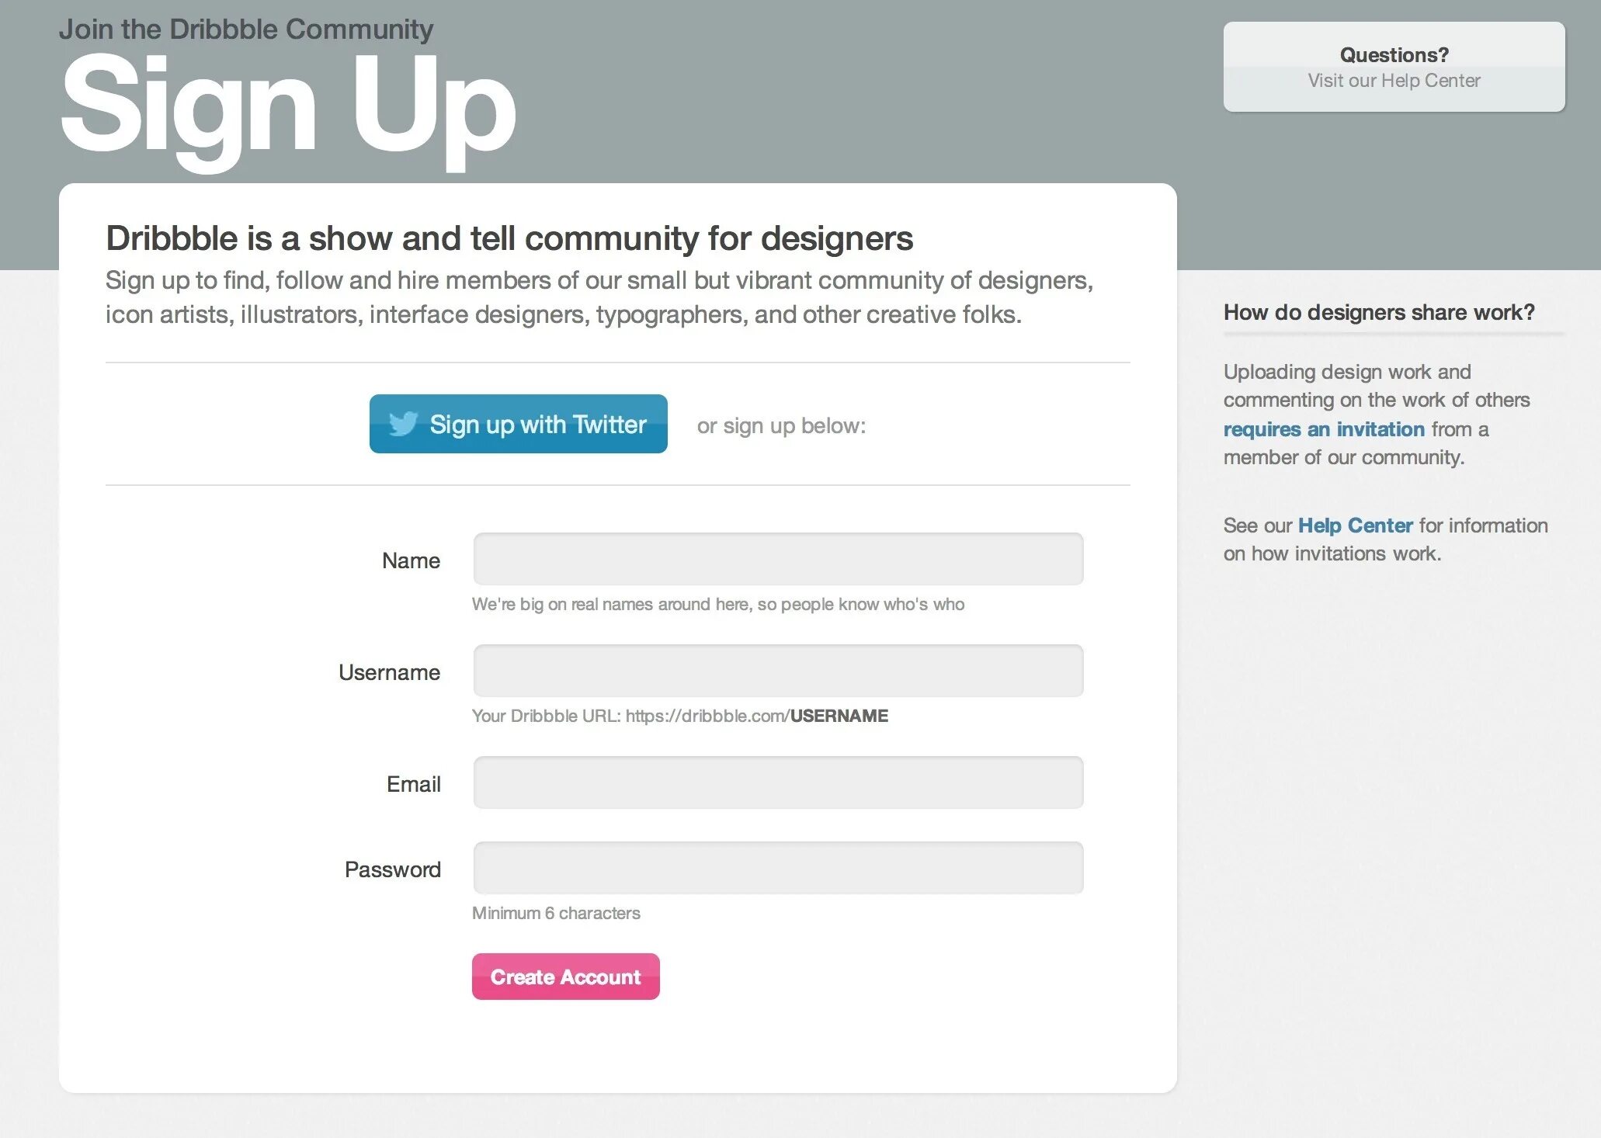1601x1138 pixels.
Task: Focus the Email input field
Action: pos(778,782)
